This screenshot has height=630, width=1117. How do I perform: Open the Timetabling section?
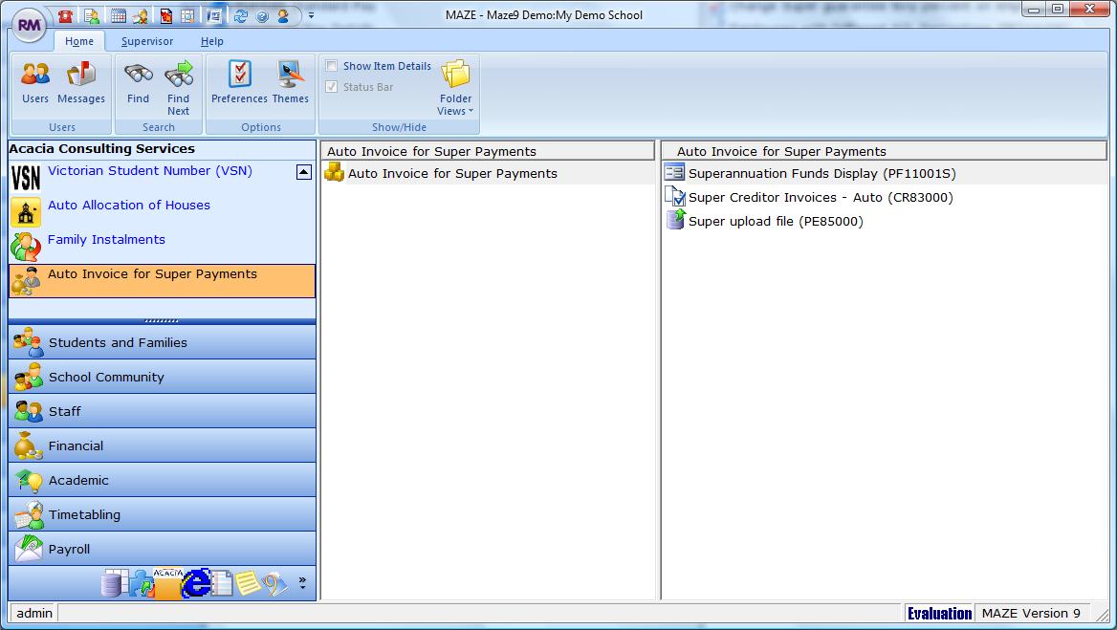[x=162, y=514]
